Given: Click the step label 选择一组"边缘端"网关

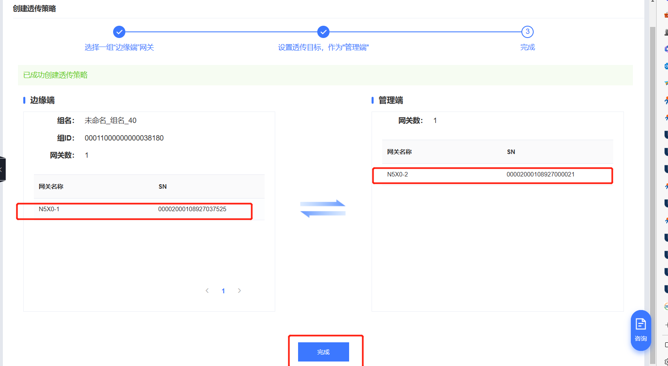Looking at the screenshot, I should pyautogui.click(x=119, y=47).
